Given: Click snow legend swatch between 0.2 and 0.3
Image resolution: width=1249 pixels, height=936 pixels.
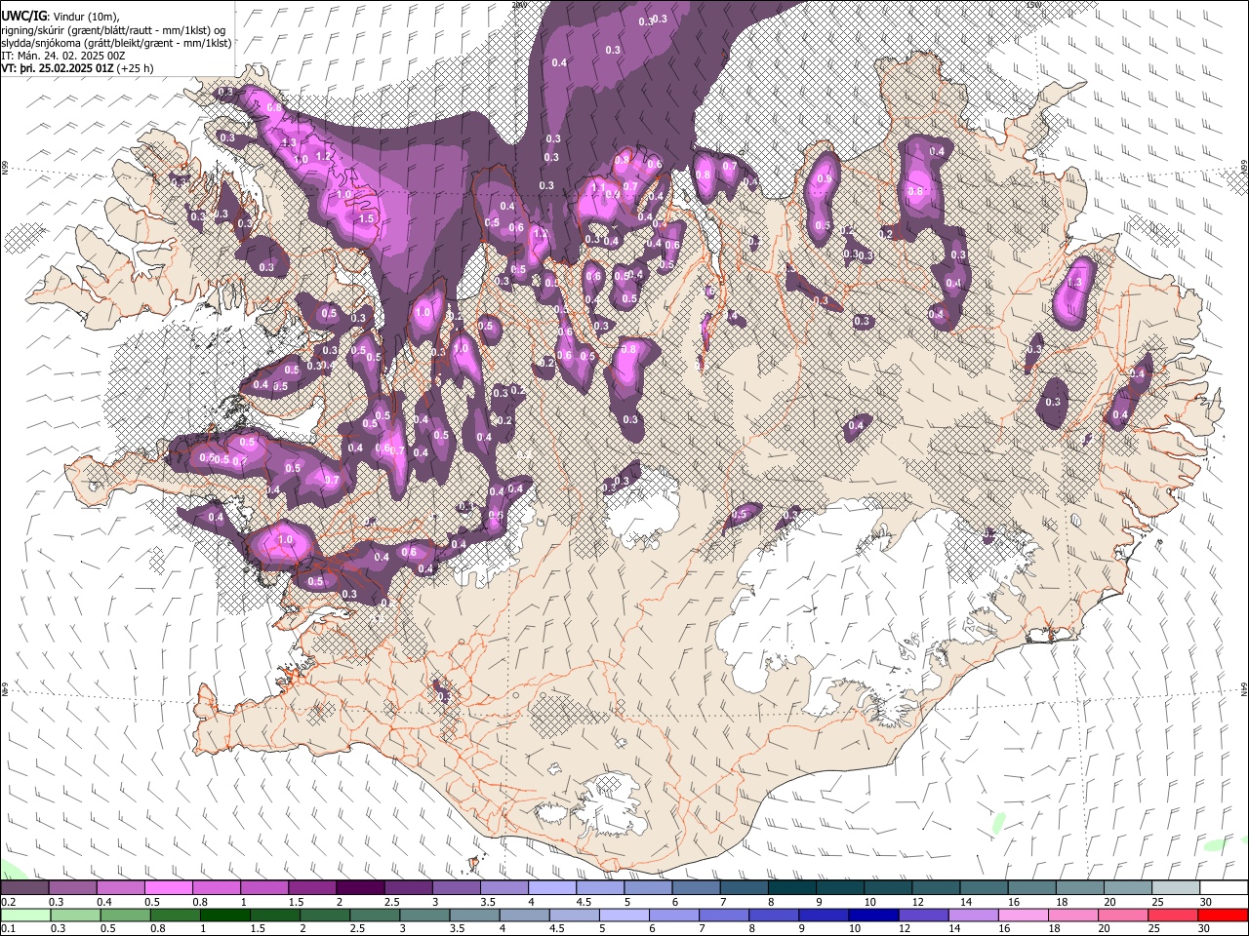Looking at the screenshot, I should coord(25,888).
